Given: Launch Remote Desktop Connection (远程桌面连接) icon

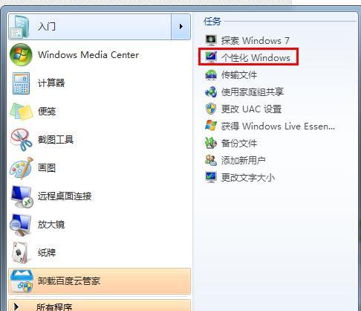Looking at the screenshot, I should [22, 196].
